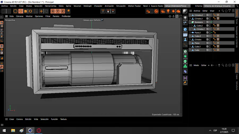The height and width of the screenshot is (134, 239).
Task: Open the floor grid object icon
Action: 185,35
